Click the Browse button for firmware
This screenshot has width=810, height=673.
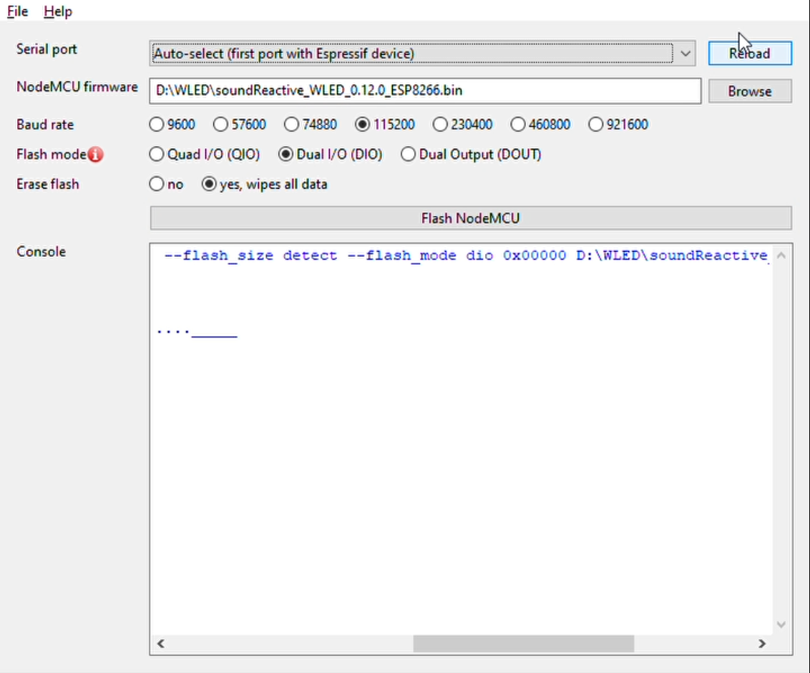coord(750,91)
